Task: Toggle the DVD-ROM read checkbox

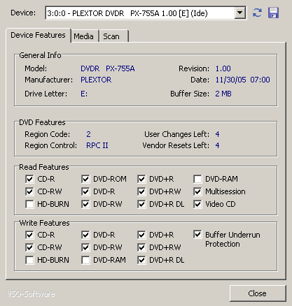Action: click(85, 179)
